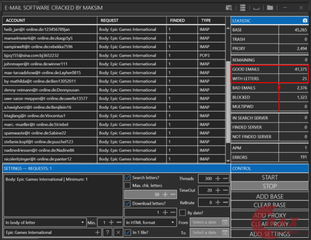
Task: Sort by FINDED column header
Action: tap(182, 20)
